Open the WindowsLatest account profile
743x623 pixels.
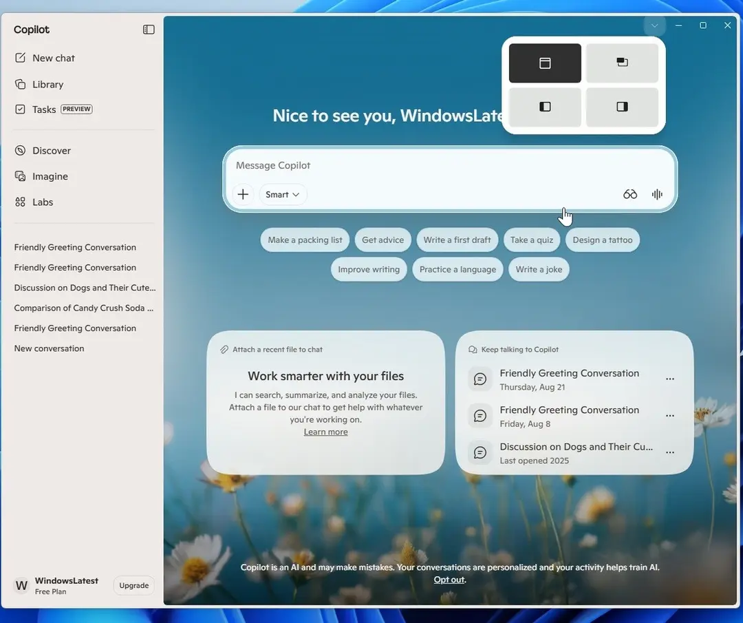coord(57,586)
